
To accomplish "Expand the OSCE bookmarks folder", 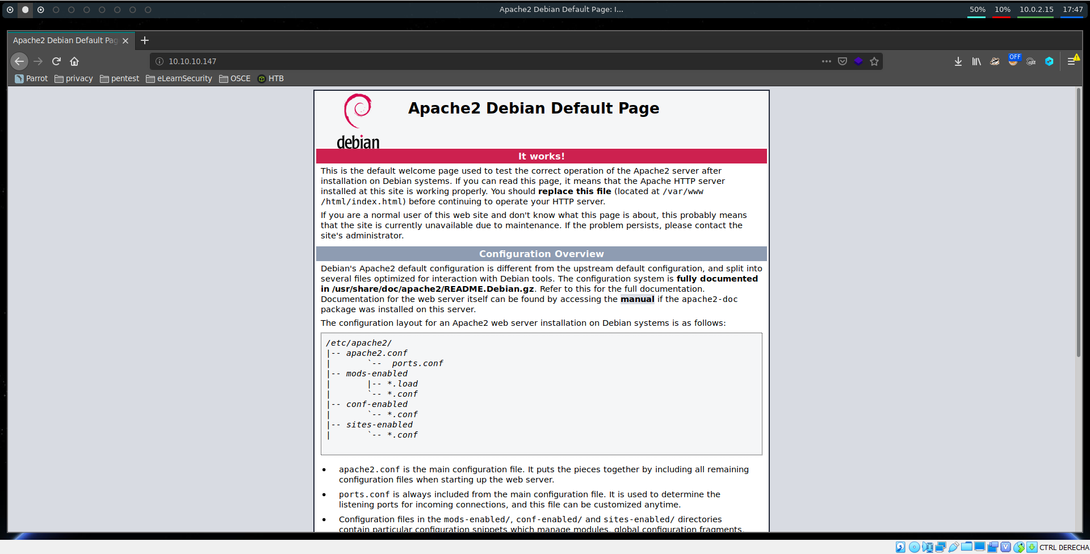I will coord(234,78).
